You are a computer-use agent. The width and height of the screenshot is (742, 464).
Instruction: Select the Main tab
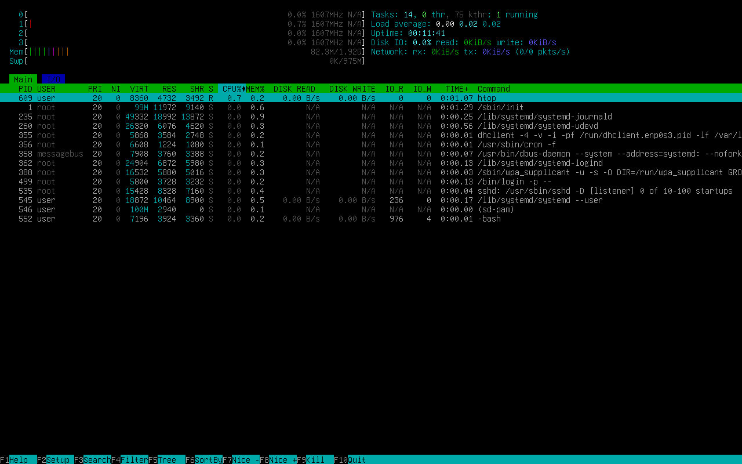point(23,79)
